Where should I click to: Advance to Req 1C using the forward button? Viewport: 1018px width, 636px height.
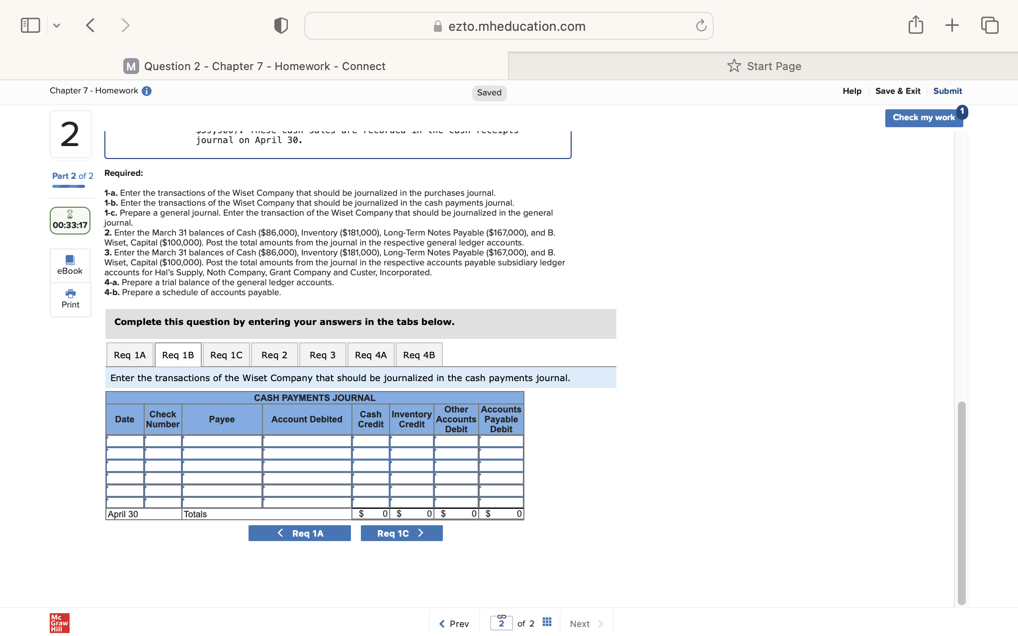coord(401,532)
